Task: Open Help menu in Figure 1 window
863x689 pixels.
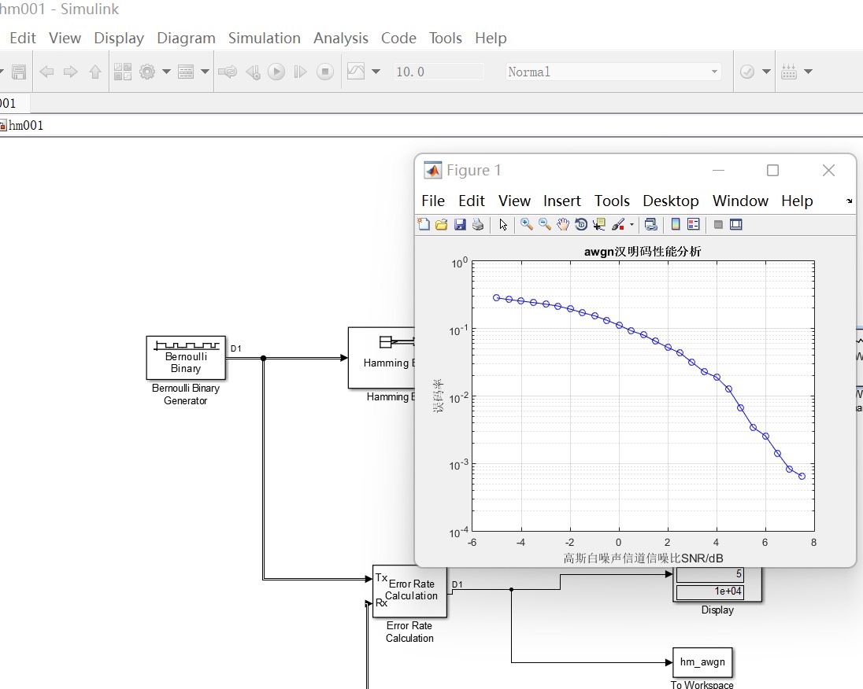Action: [x=797, y=201]
